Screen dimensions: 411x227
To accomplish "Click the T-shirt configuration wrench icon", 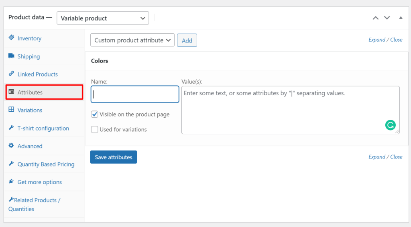I will coord(11,128).
